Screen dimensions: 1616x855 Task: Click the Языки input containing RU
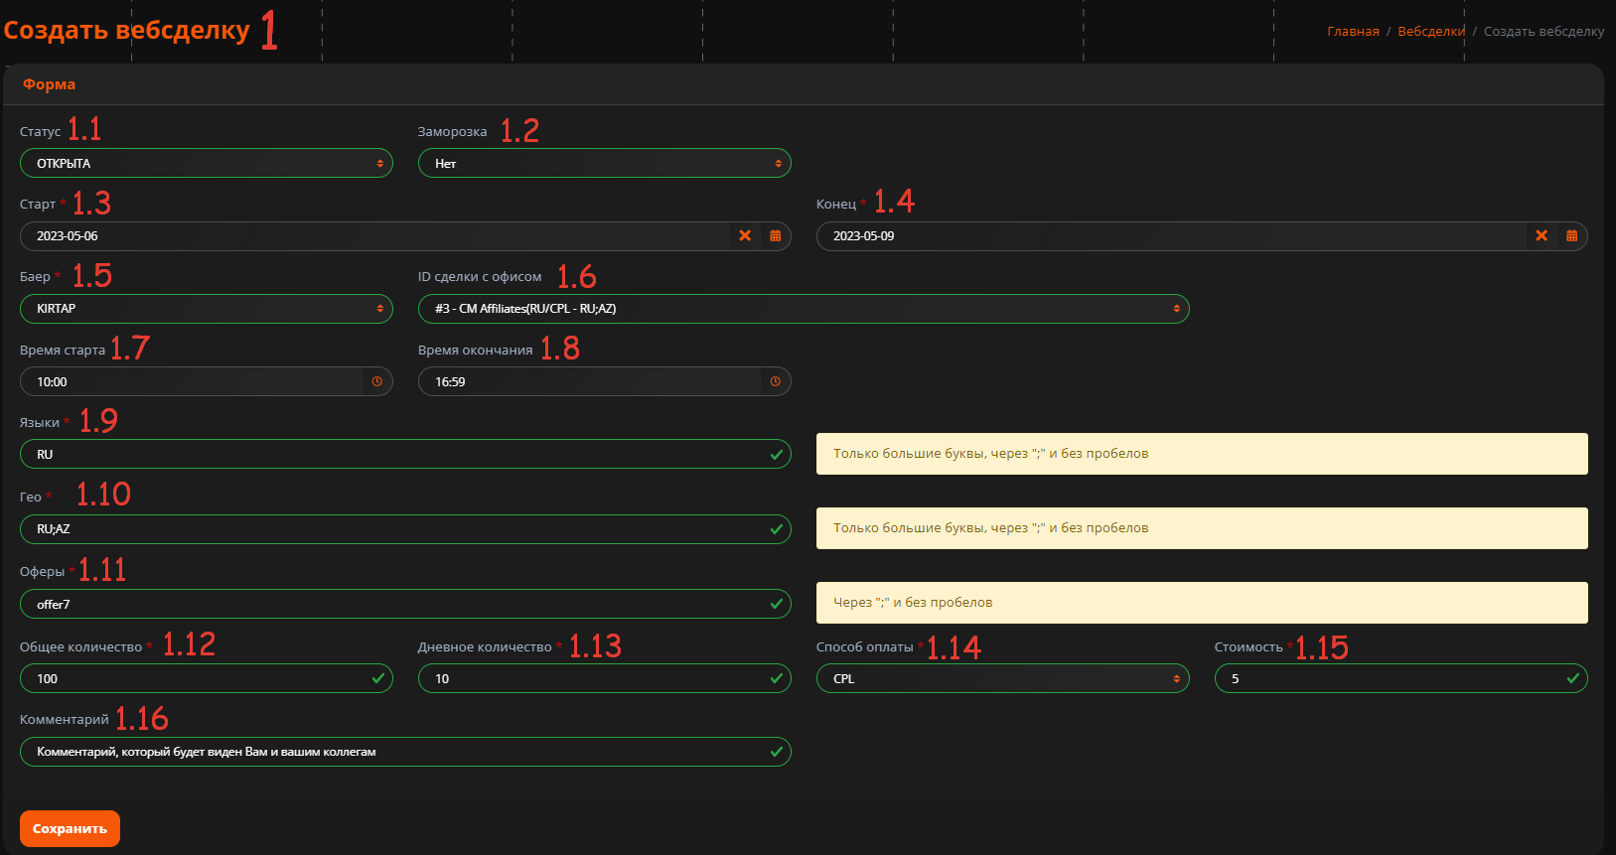tap(405, 454)
